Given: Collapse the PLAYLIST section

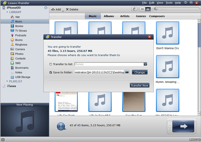Looking at the screenshot, I should tap(7, 82).
